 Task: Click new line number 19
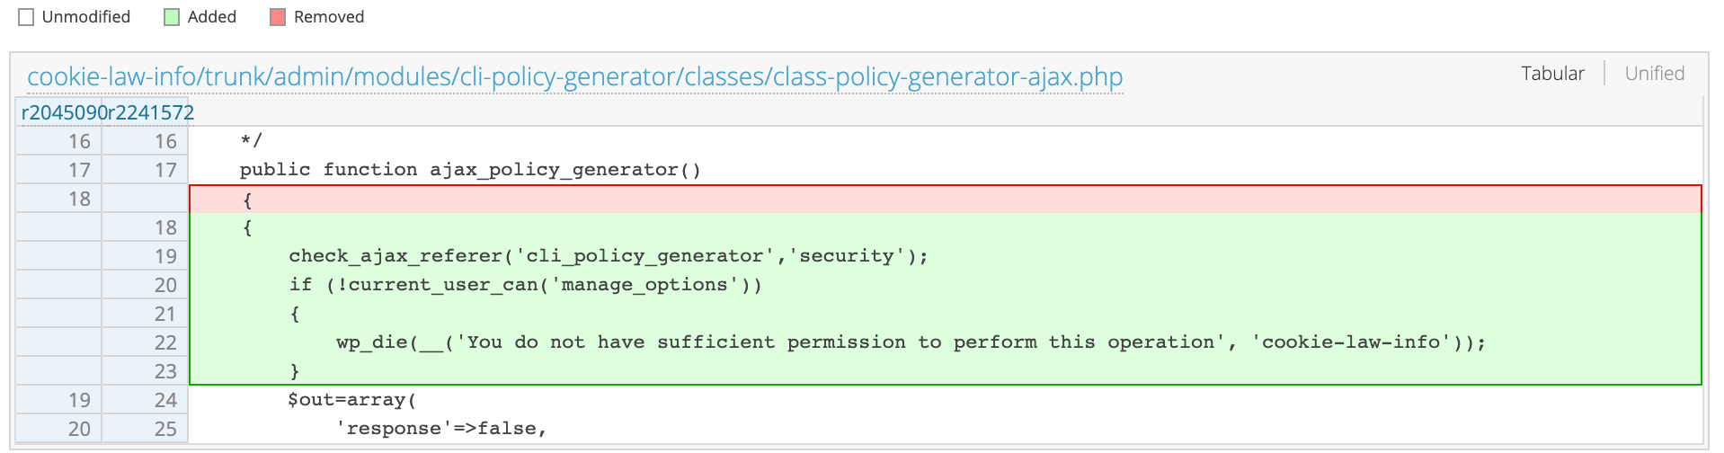(x=165, y=256)
